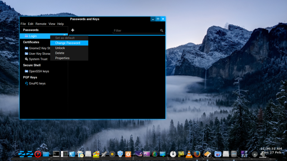Maximize the Passwords and Keys window
287x161 pixels.
click(158, 19)
